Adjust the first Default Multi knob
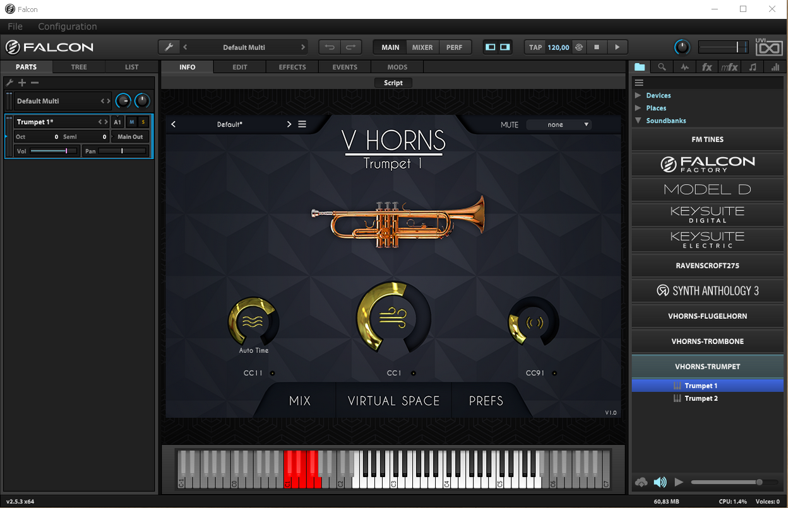 tap(123, 101)
